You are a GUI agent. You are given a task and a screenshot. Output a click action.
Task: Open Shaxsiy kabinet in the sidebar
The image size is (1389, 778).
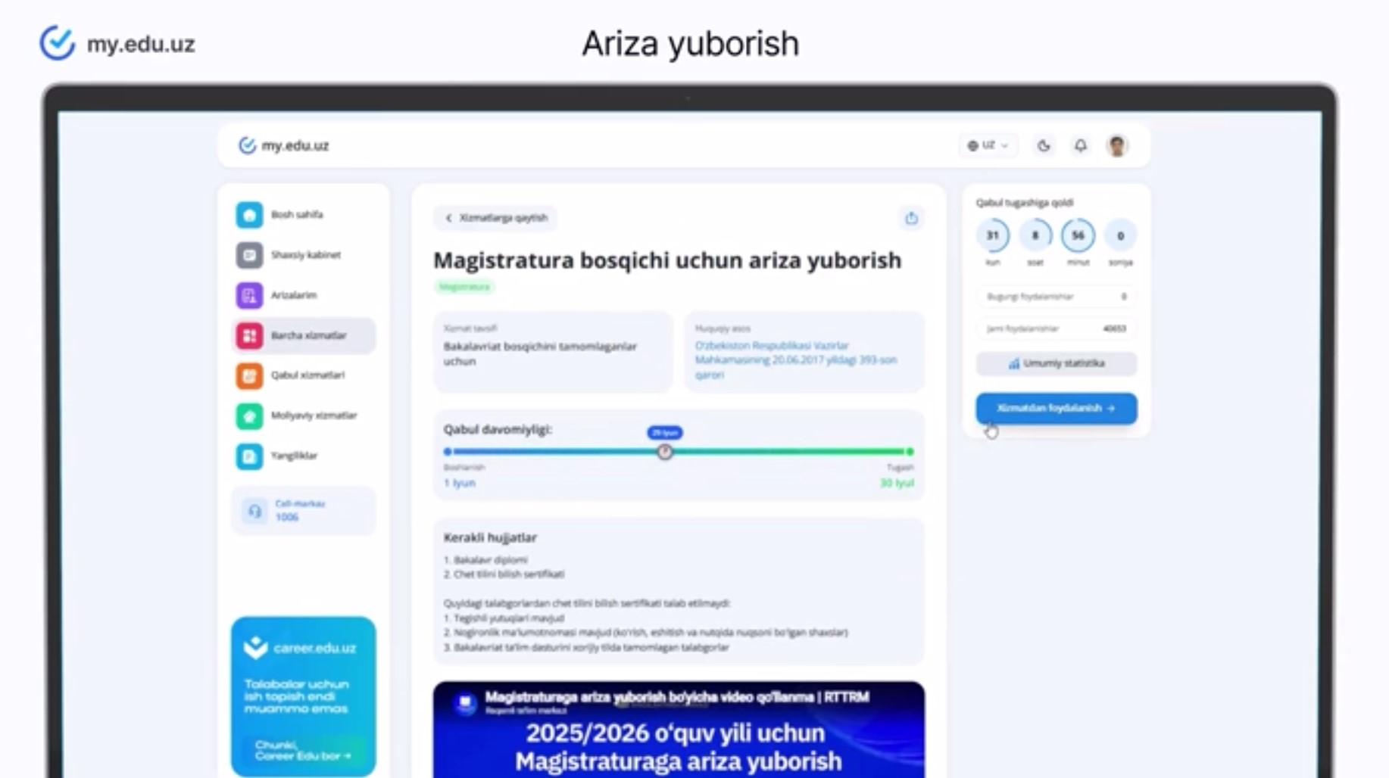304,255
